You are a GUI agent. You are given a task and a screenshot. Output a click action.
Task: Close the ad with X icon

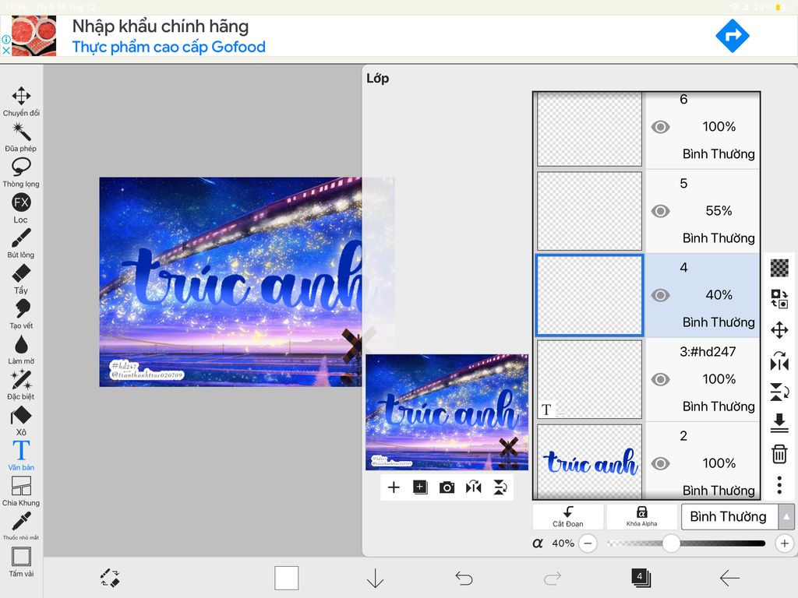[x=5, y=51]
